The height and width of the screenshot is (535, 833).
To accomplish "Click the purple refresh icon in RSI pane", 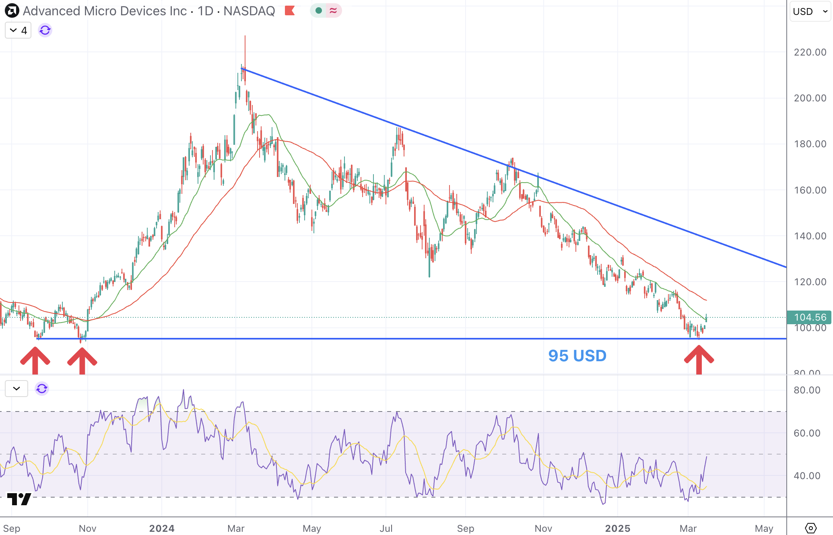I will 42,389.
